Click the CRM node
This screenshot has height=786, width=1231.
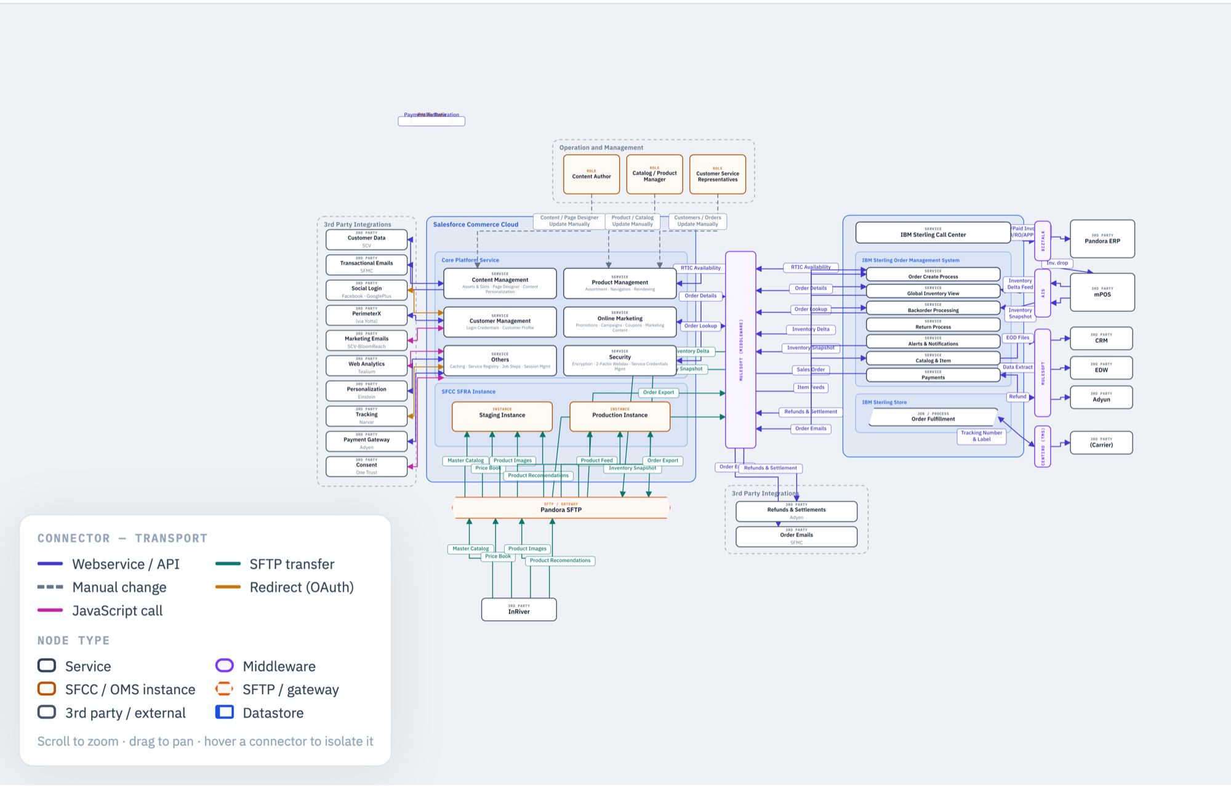(x=1101, y=339)
